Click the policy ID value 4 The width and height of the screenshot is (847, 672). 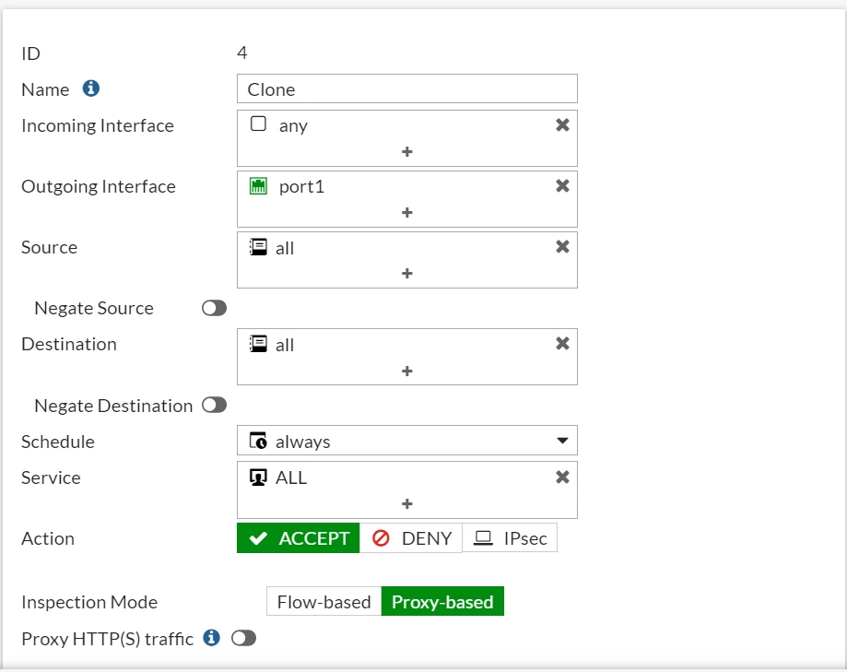click(x=242, y=53)
